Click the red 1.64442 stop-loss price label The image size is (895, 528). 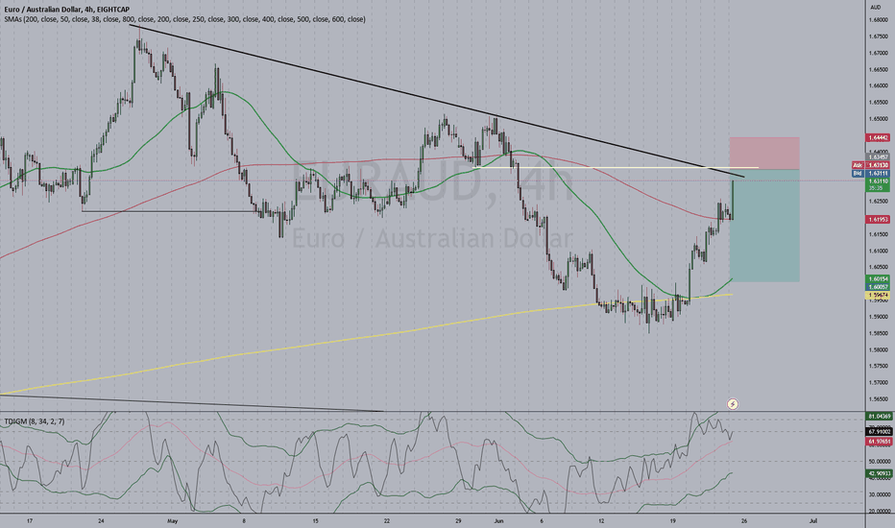click(x=878, y=137)
